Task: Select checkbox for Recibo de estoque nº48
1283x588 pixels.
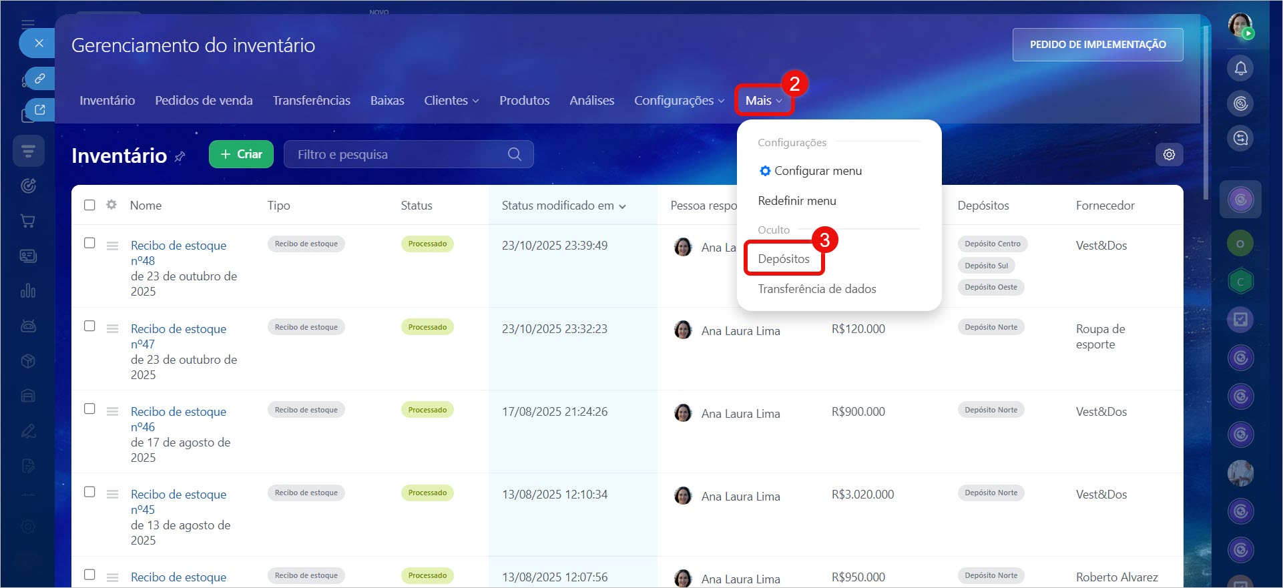Action: [89, 243]
